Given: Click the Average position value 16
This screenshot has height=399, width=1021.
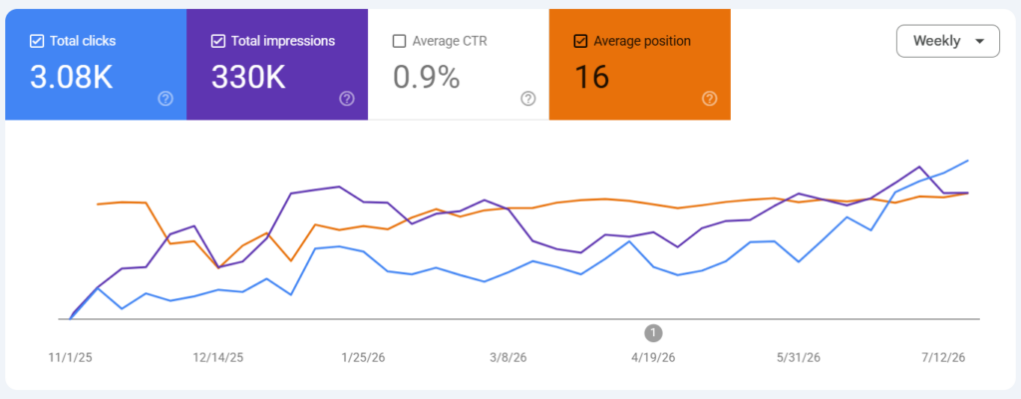Looking at the screenshot, I should click(x=592, y=77).
